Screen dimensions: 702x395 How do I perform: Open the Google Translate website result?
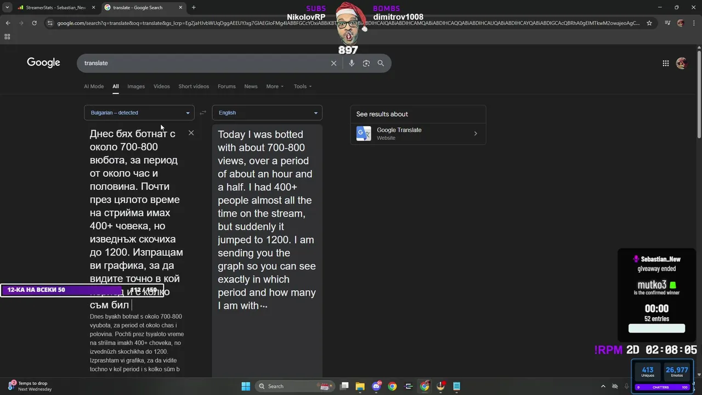(418, 133)
